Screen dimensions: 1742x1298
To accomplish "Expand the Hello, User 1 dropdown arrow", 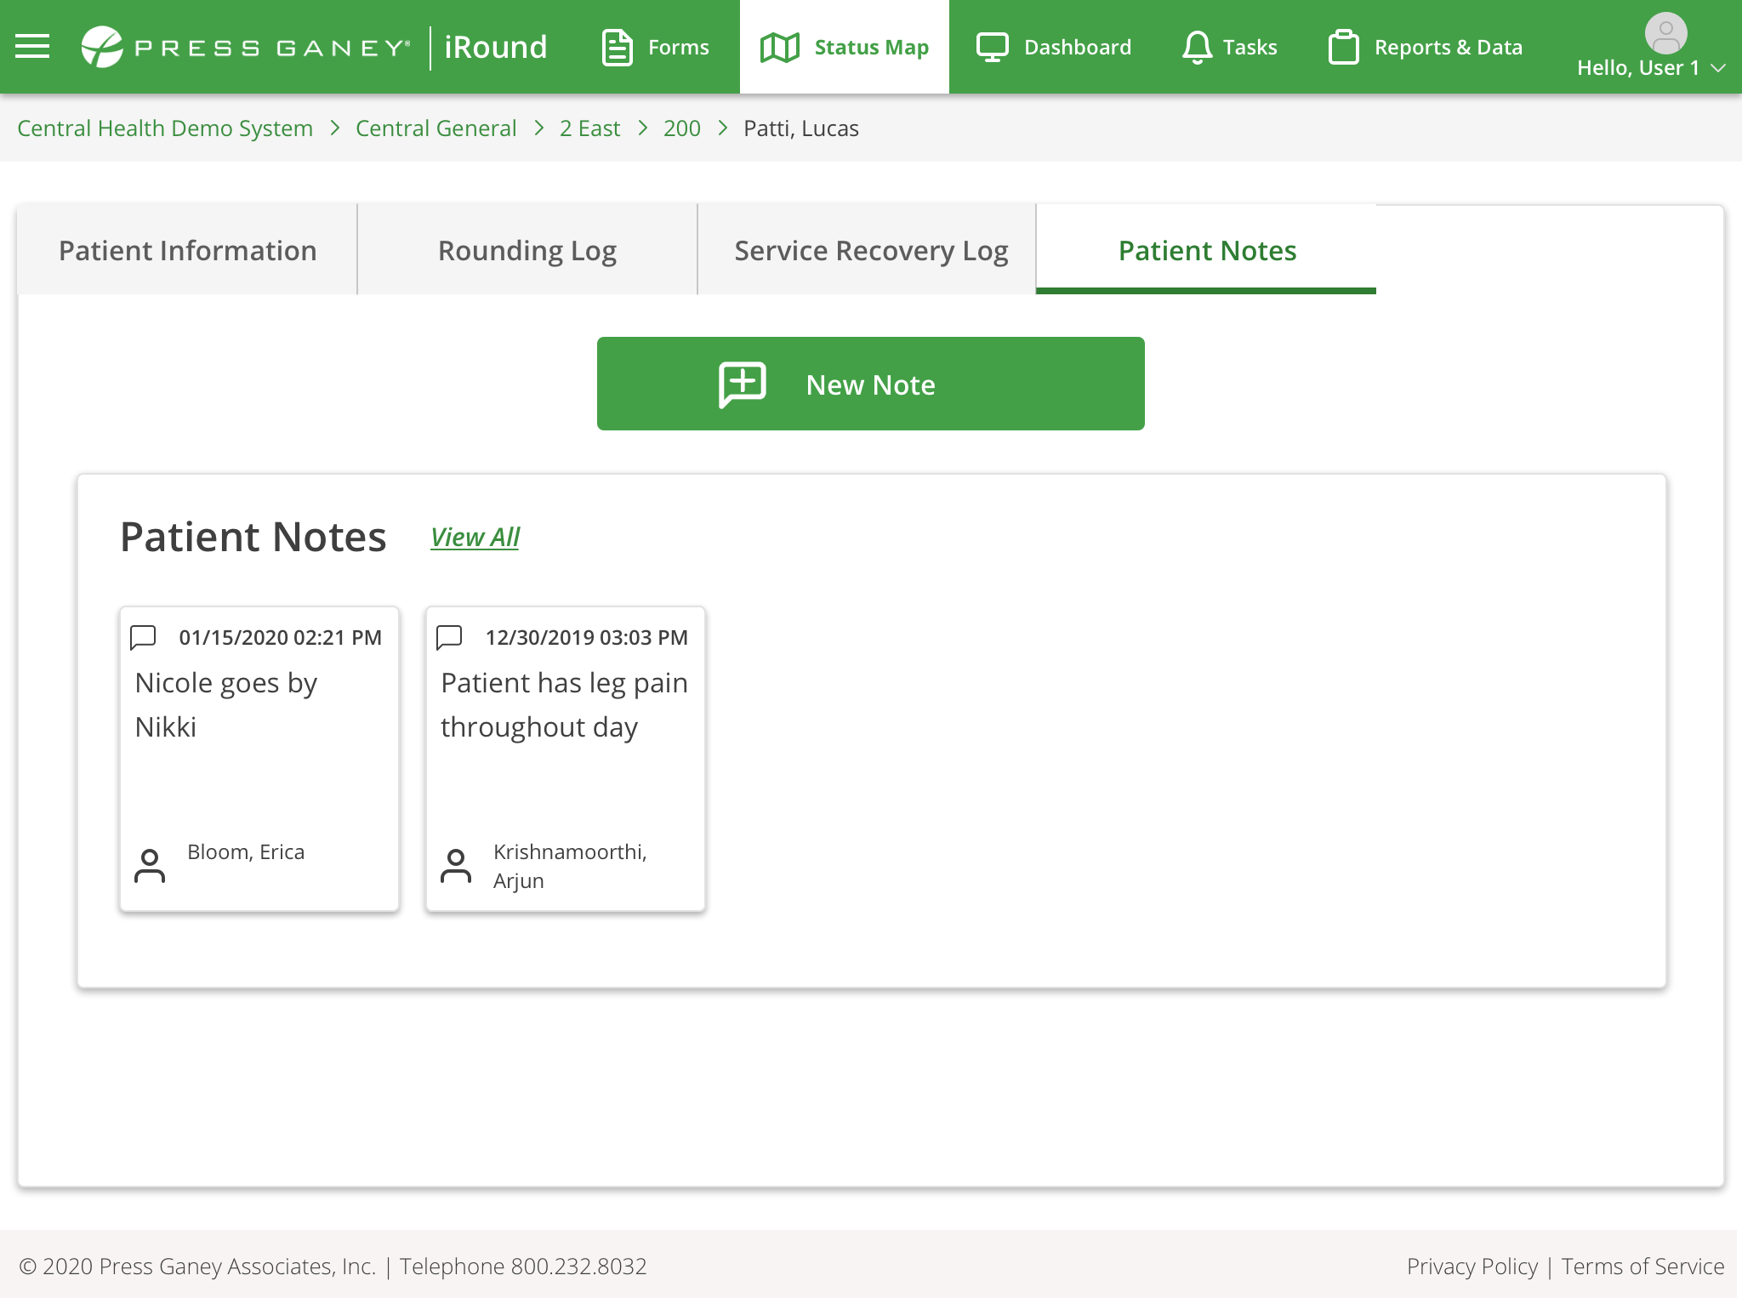I will (1718, 68).
